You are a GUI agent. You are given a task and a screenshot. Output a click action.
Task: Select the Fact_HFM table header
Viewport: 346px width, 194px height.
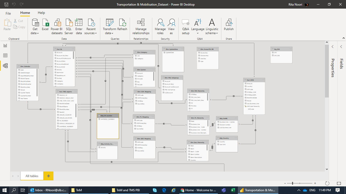click(254, 80)
